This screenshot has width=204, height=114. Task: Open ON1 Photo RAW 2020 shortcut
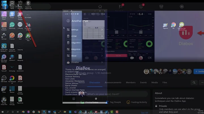pos(4,58)
